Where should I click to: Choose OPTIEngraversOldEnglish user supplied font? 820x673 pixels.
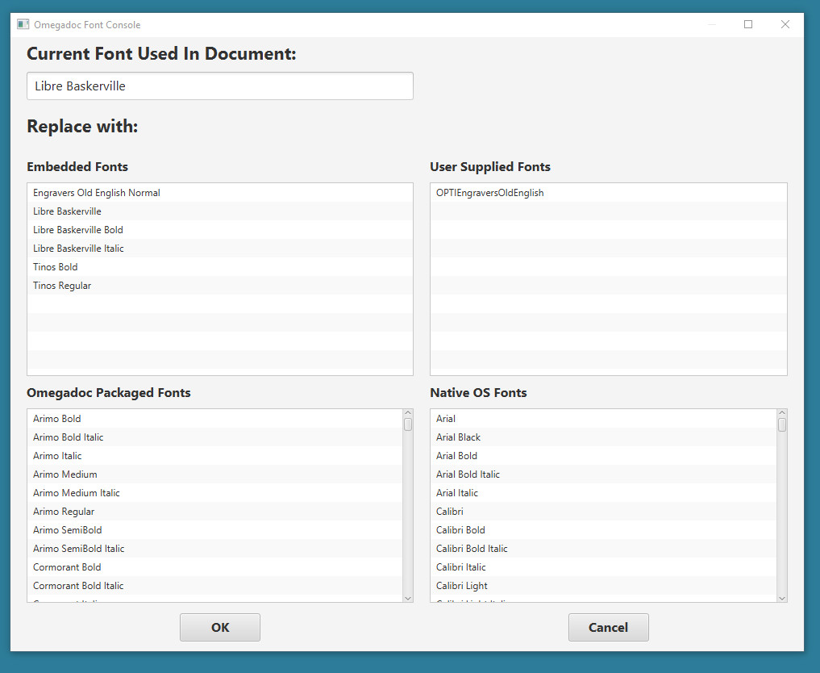pos(609,193)
